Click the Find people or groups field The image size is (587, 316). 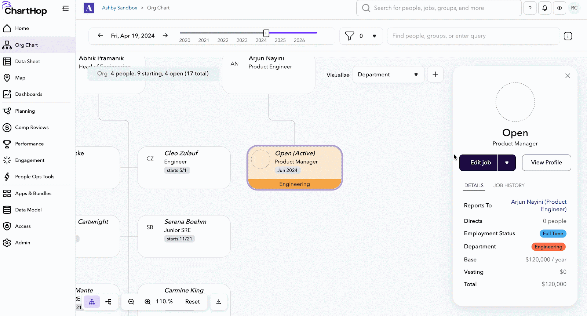coord(473,36)
